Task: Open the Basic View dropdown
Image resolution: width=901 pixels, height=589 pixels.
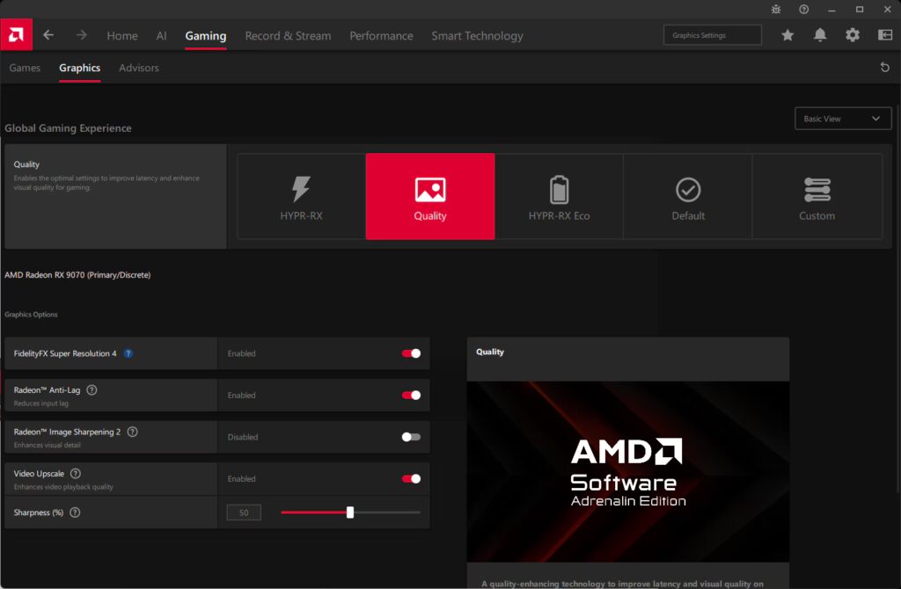Action: 842,118
